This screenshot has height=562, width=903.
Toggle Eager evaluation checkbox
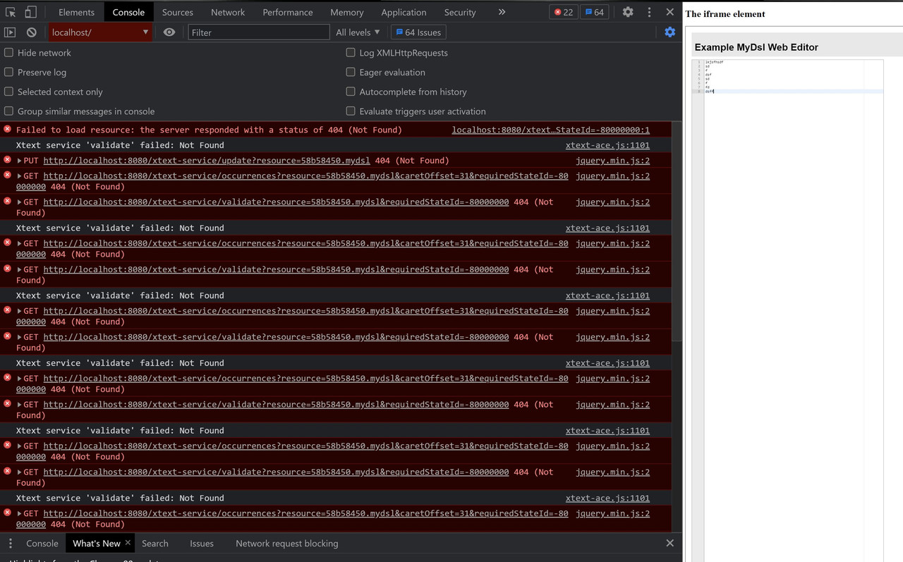pos(351,72)
